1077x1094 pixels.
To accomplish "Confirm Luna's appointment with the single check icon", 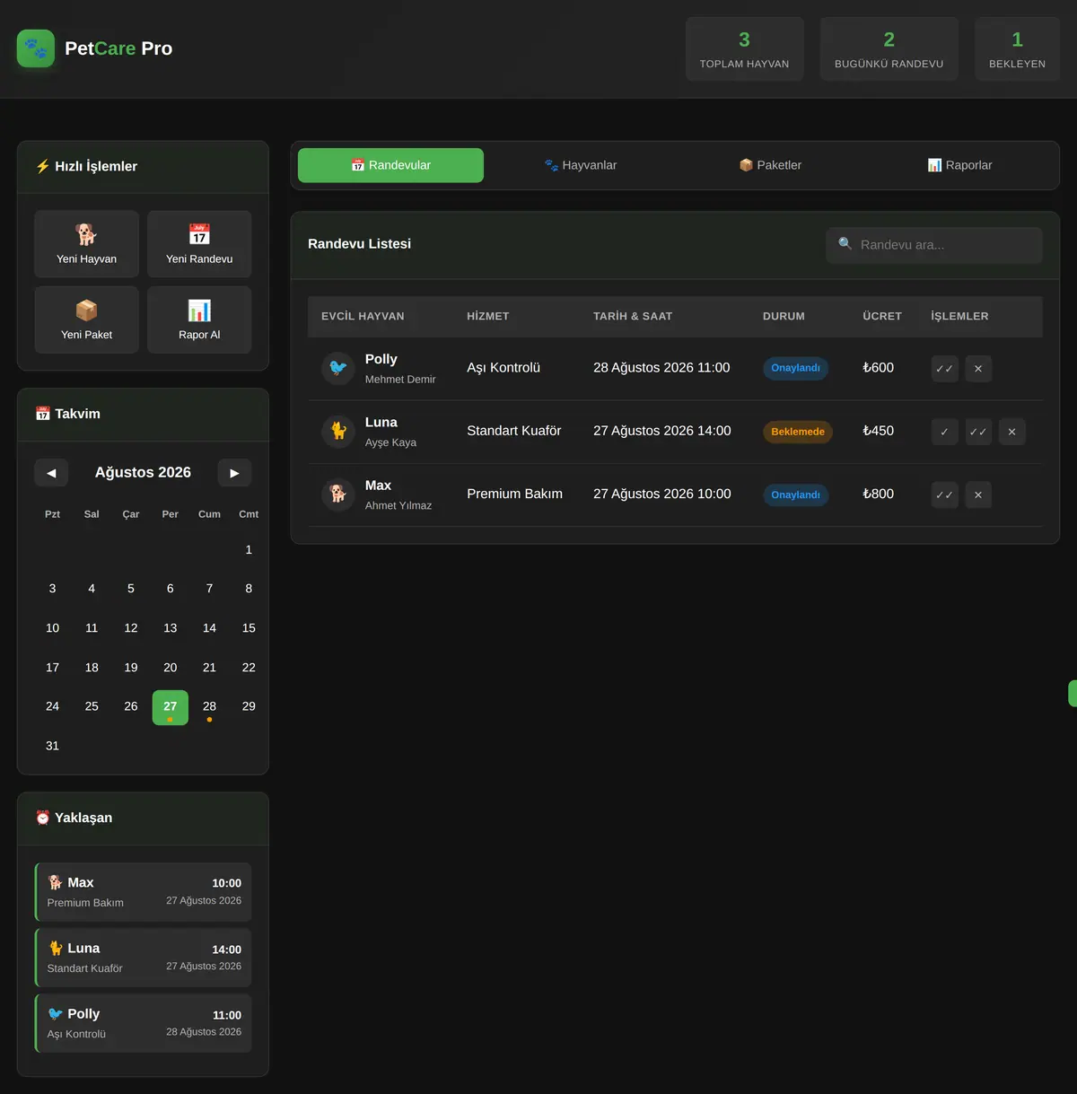I will [944, 432].
